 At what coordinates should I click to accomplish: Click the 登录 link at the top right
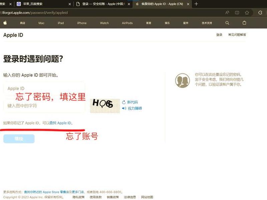tap(219, 35)
